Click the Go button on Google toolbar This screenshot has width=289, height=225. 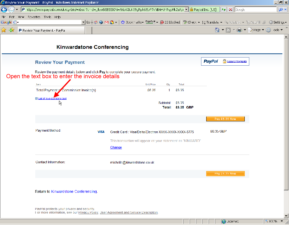tap(88, 22)
